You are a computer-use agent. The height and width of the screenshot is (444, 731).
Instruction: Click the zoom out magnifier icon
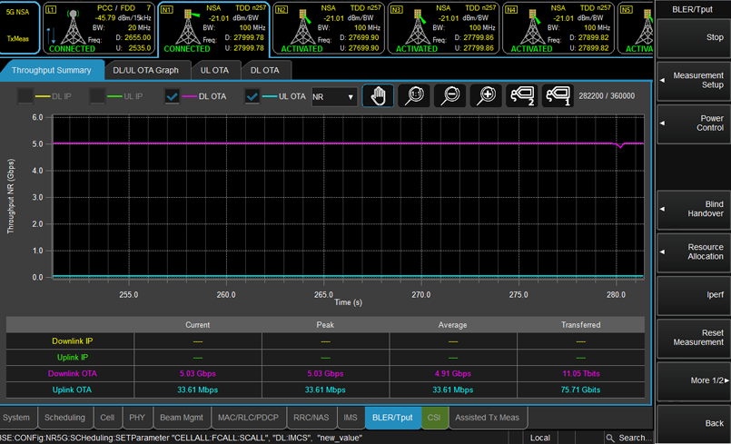(x=450, y=96)
